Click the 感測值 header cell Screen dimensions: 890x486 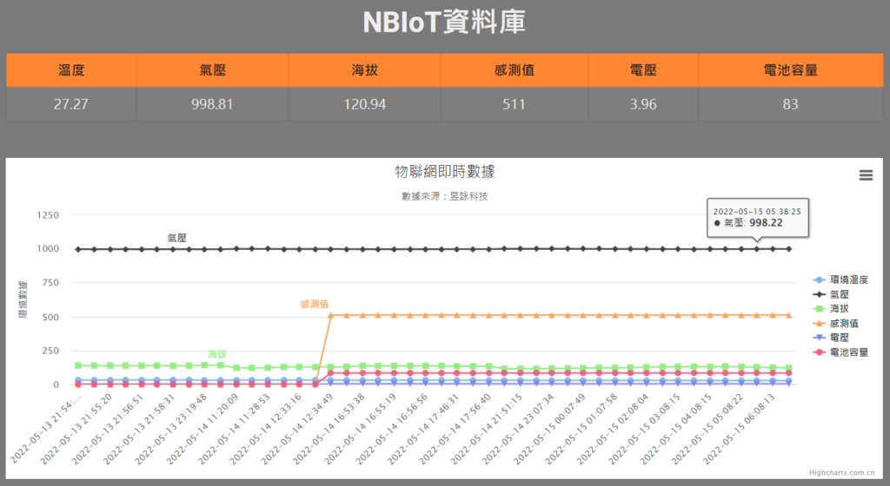coord(514,70)
